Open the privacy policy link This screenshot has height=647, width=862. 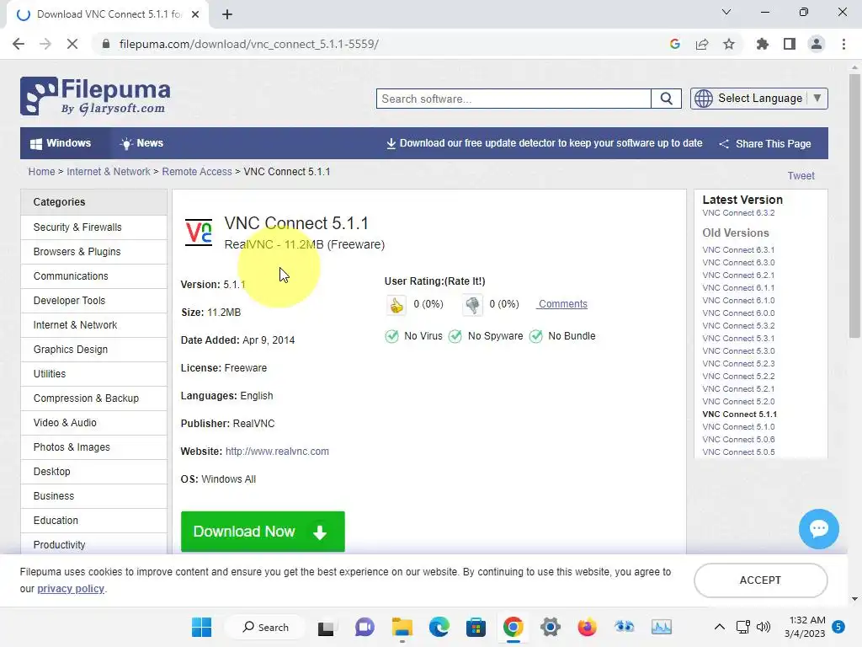[x=71, y=589]
